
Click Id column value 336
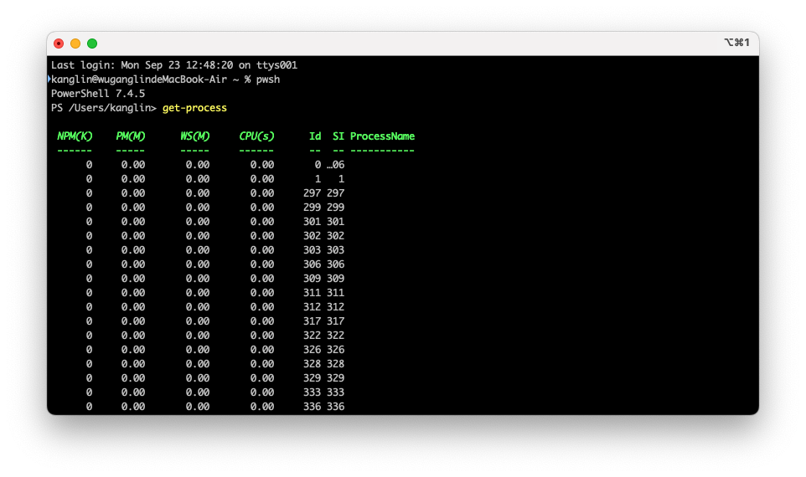point(312,407)
